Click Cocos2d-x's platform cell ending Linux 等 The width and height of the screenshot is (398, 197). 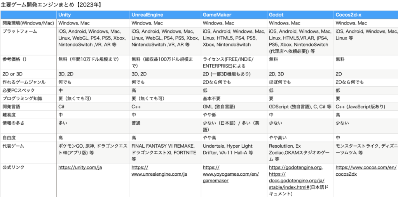point(366,41)
